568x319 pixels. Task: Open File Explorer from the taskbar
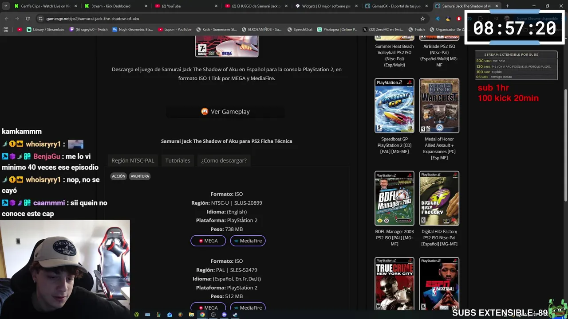click(191, 315)
